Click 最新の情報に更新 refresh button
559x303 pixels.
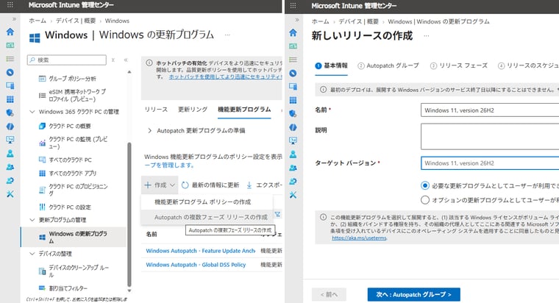(x=210, y=185)
